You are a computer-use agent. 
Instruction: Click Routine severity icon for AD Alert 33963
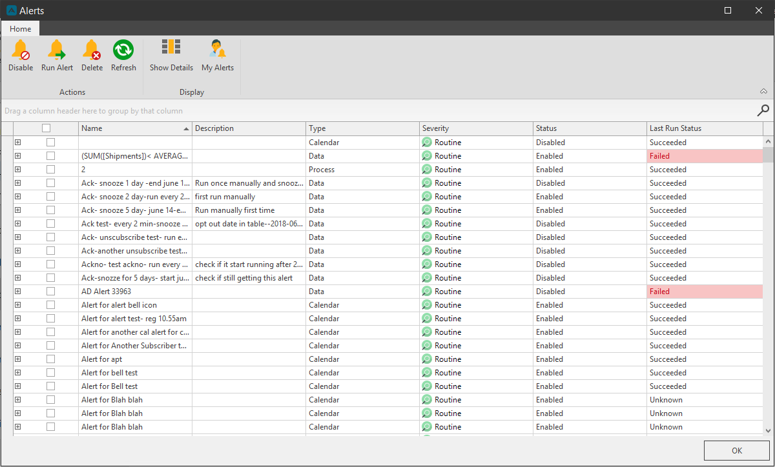pos(426,292)
